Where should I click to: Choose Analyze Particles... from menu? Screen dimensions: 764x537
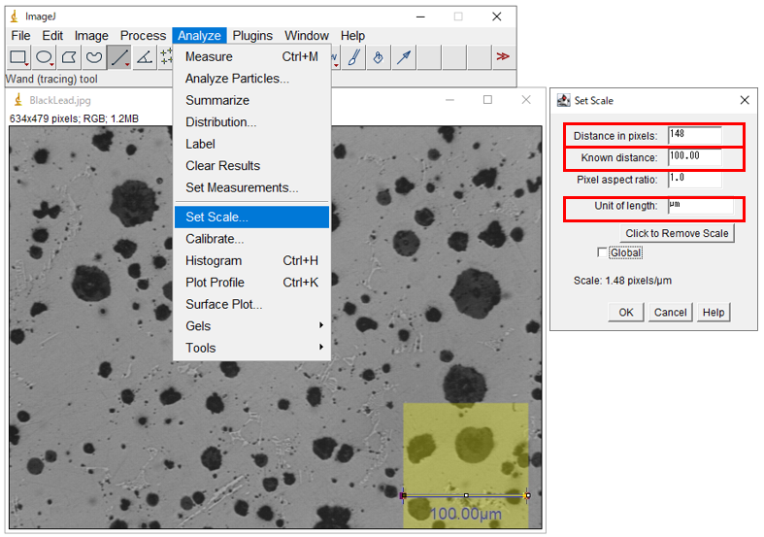click(237, 79)
